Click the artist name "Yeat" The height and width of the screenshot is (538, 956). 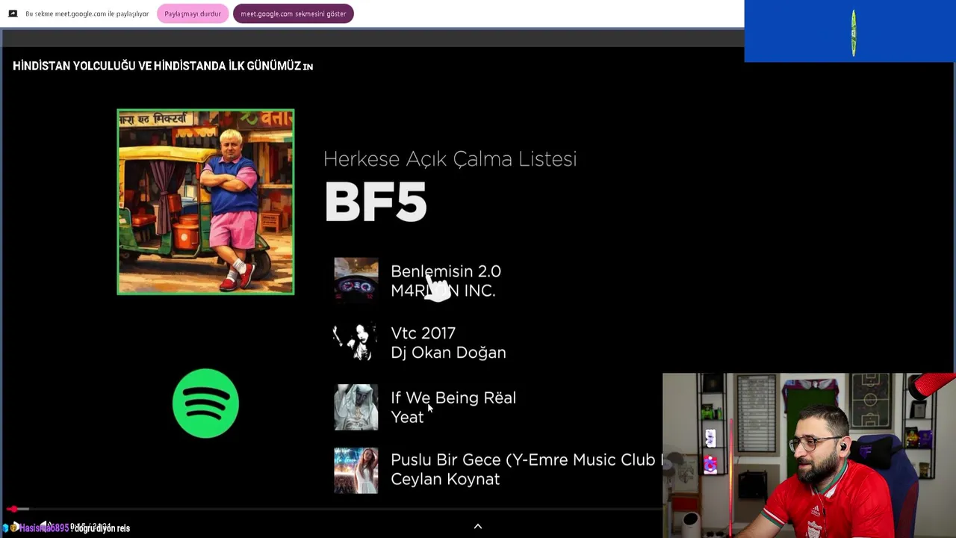click(407, 417)
